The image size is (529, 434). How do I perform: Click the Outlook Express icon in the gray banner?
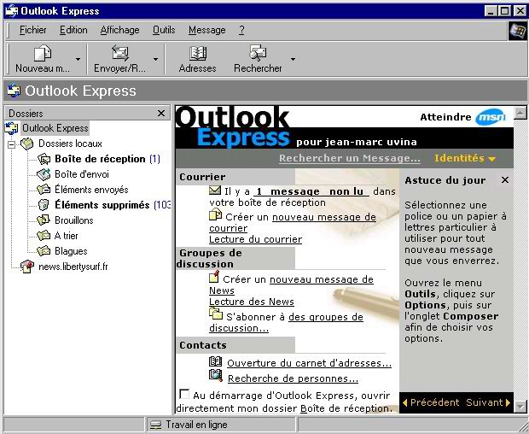tap(14, 91)
